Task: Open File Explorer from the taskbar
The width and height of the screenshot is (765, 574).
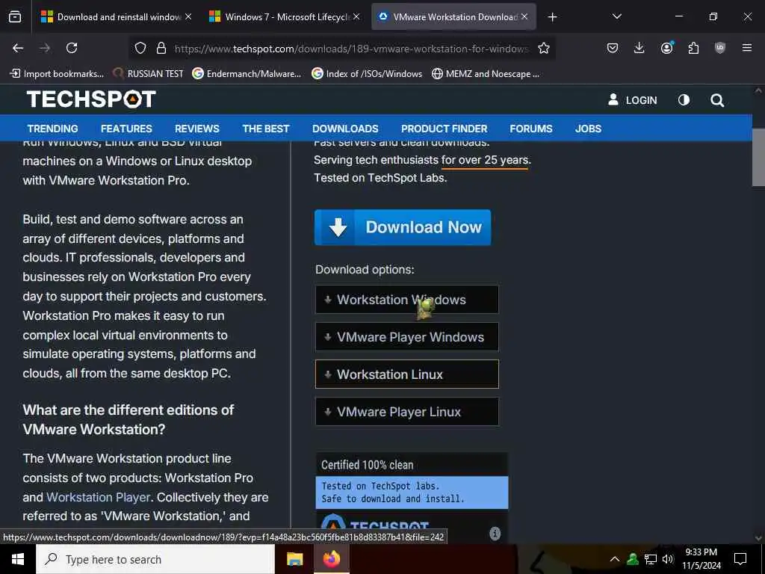Action: (294, 559)
